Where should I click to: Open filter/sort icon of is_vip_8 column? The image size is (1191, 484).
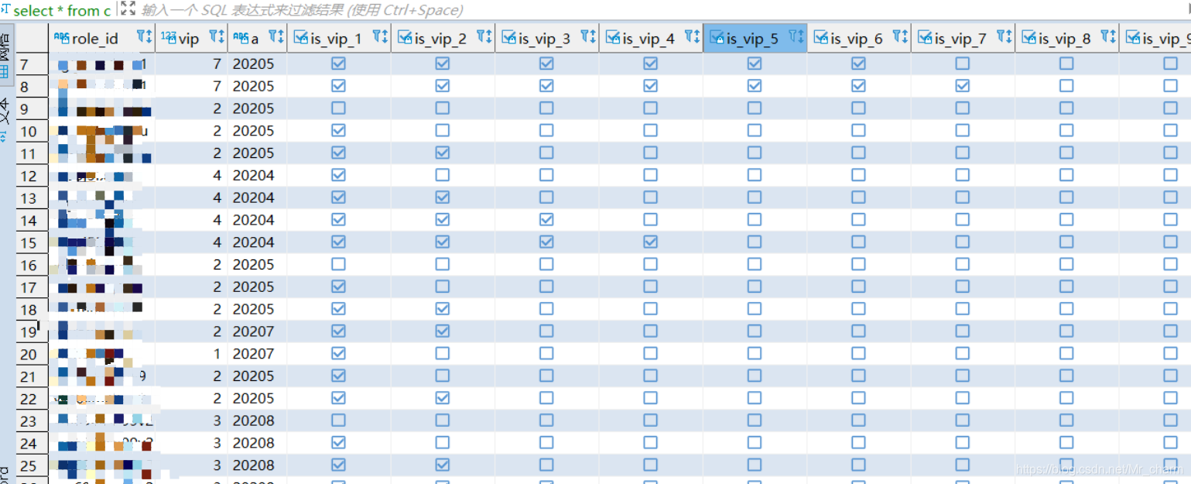tap(1108, 36)
